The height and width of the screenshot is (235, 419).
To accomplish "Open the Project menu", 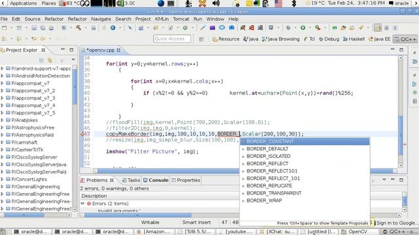I will click(143, 19).
